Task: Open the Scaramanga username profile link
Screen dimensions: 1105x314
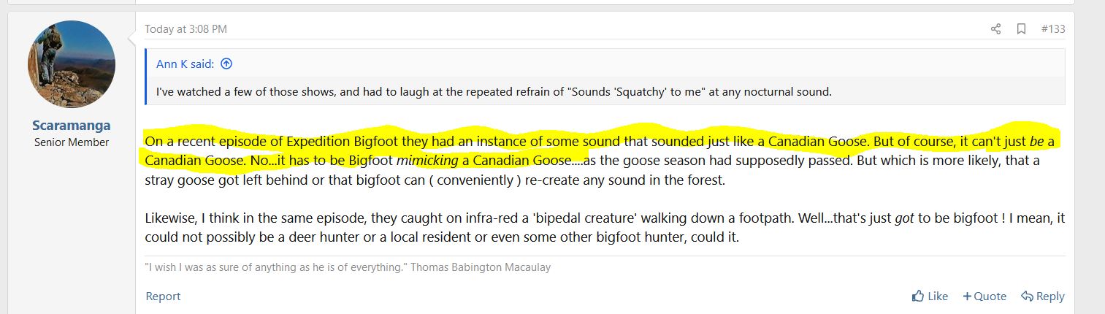Action: tap(72, 126)
